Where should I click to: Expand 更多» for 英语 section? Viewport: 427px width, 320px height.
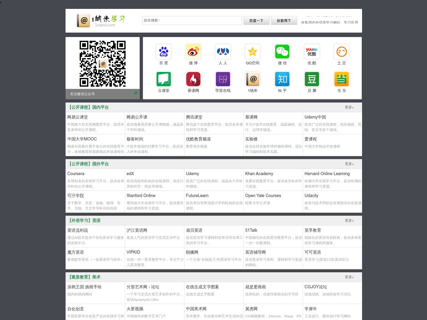(x=349, y=220)
